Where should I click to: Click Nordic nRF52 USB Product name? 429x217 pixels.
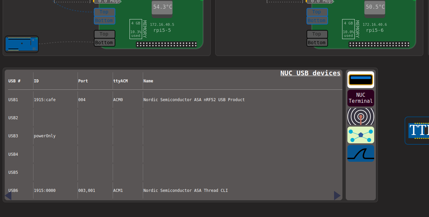[x=194, y=100]
